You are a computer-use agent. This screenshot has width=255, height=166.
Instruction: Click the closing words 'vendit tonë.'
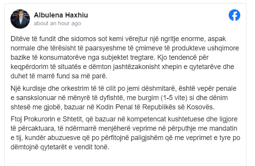(92, 147)
